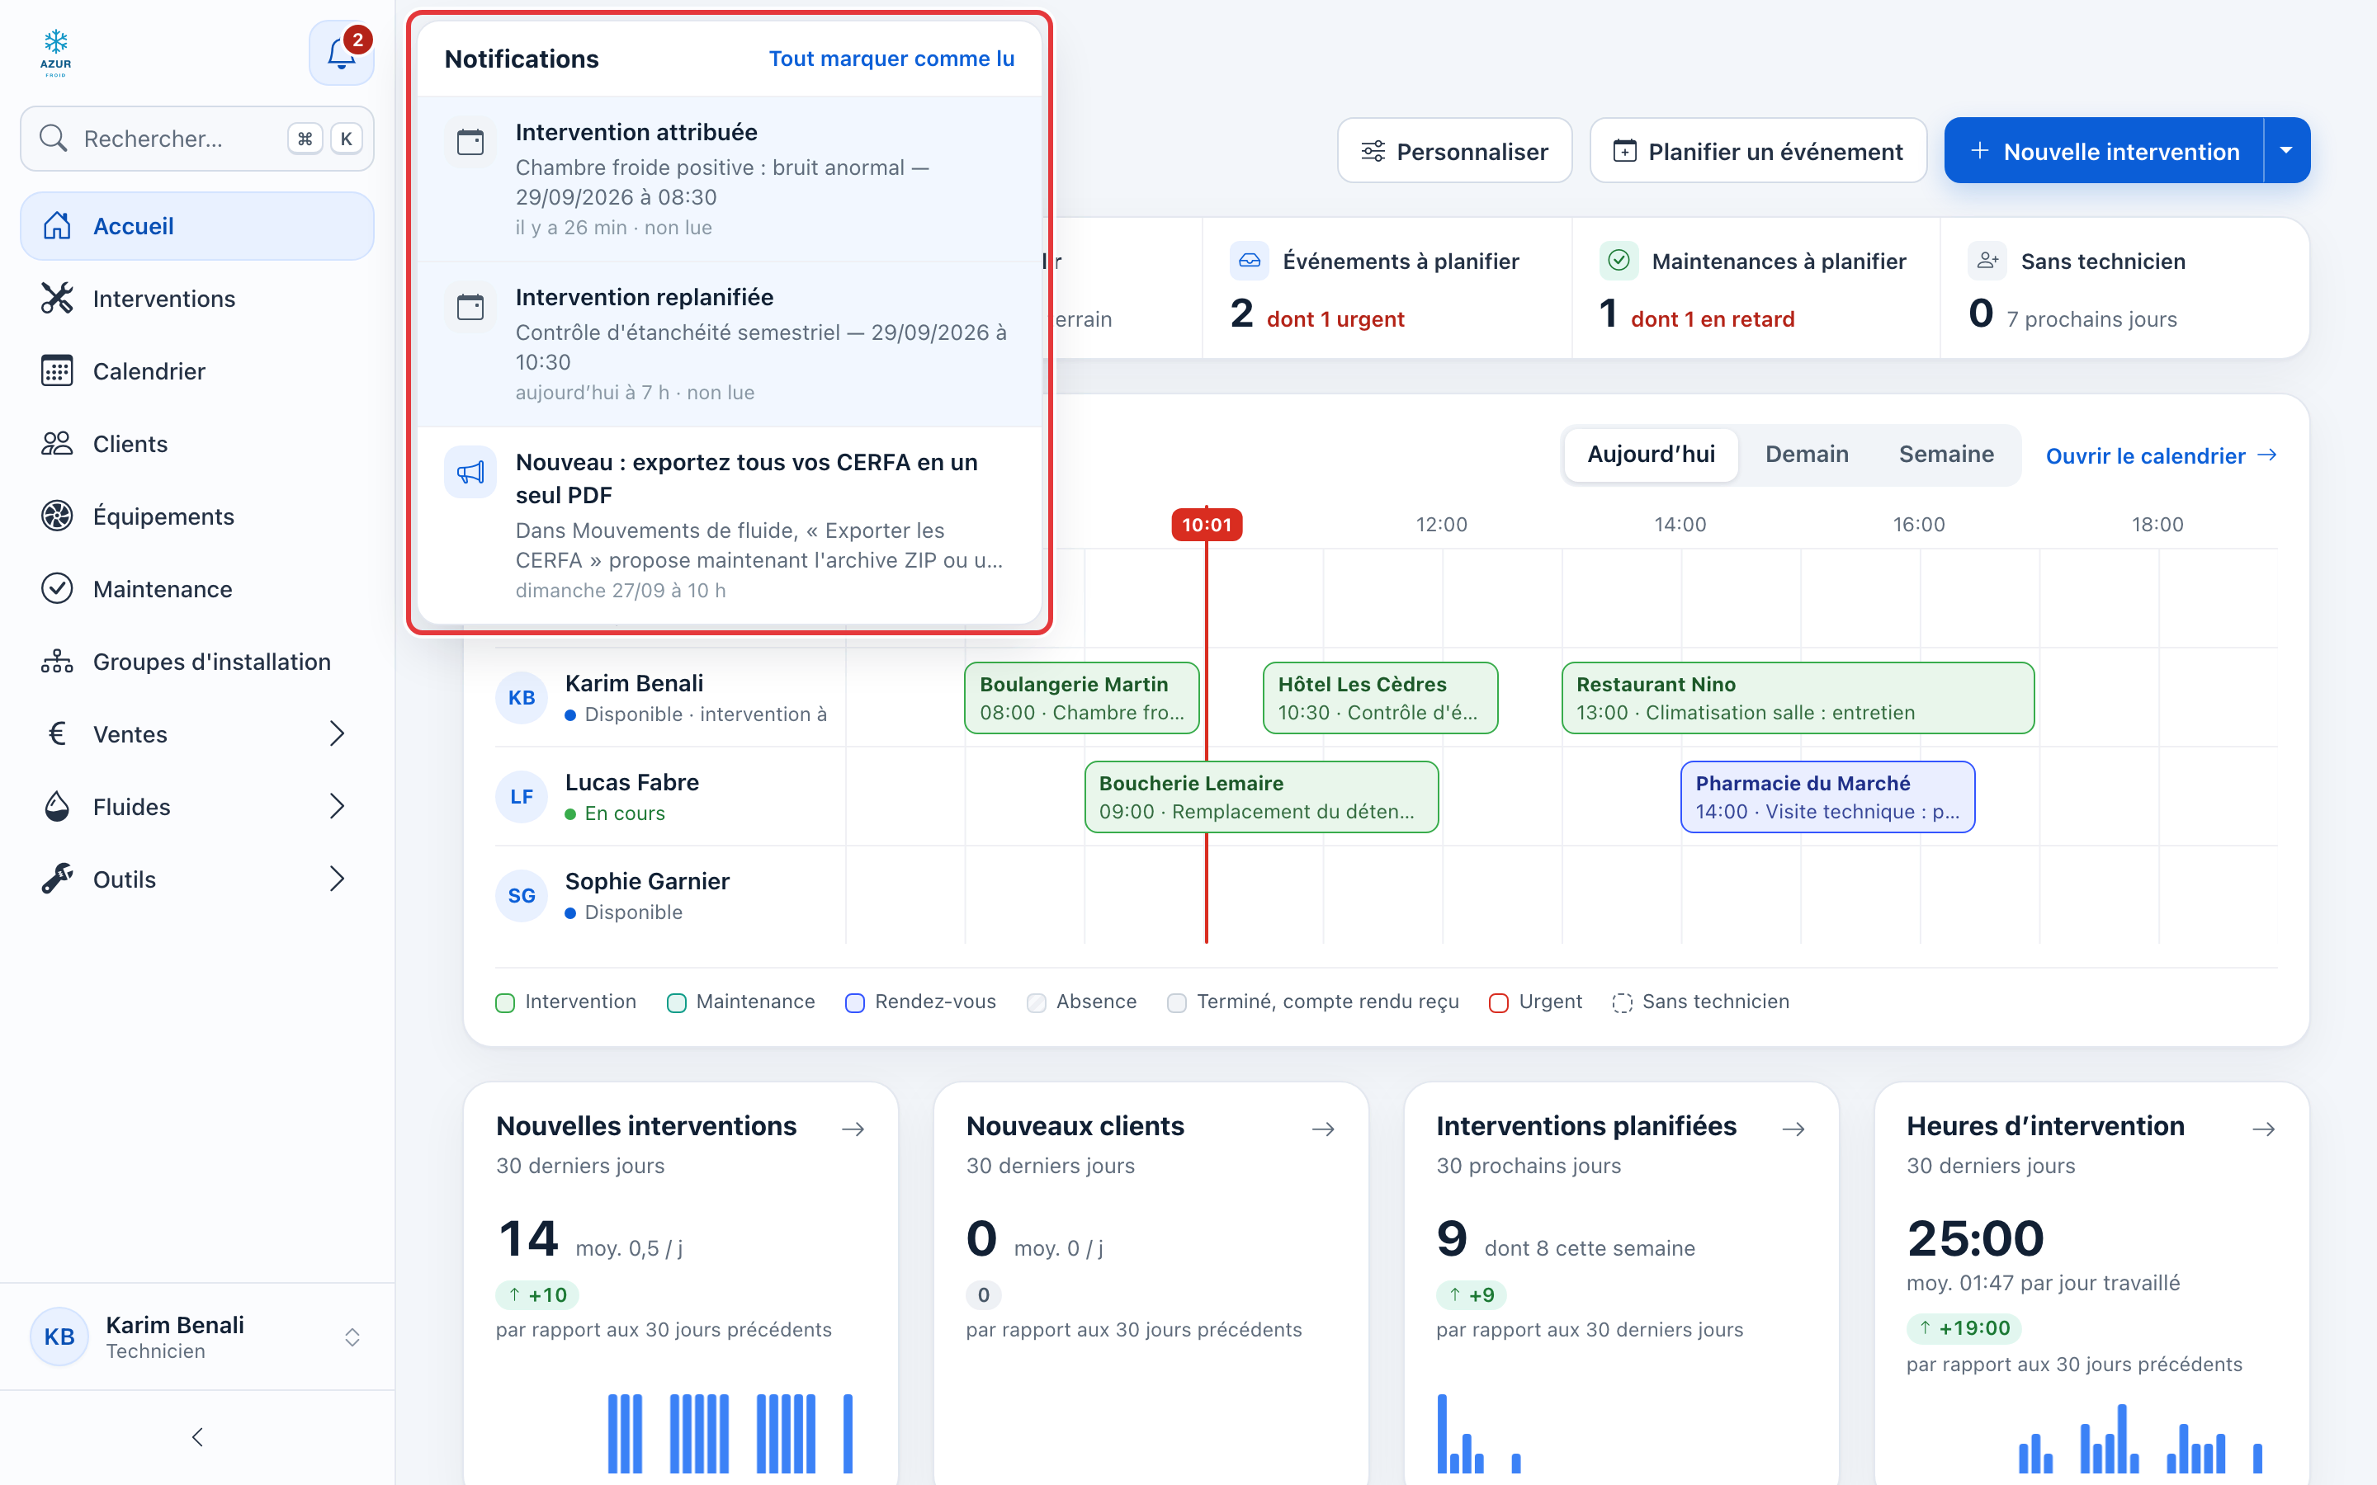Click the Interventions tools icon
The width and height of the screenshot is (2377, 1485).
(57, 299)
